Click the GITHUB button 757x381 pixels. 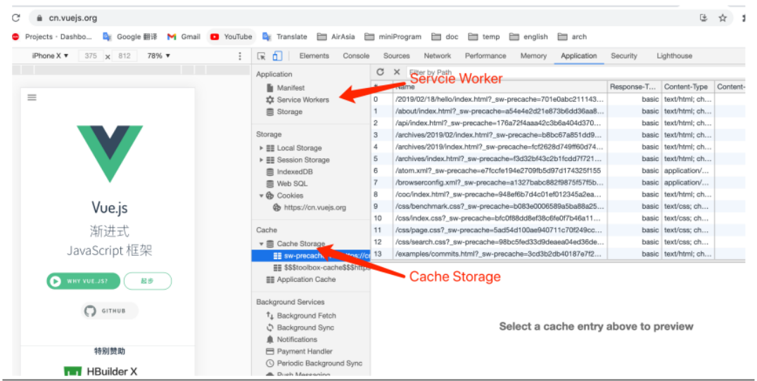109,311
